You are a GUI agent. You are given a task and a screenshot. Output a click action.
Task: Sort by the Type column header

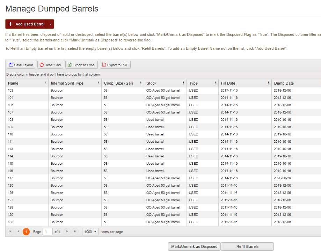tap(194, 83)
